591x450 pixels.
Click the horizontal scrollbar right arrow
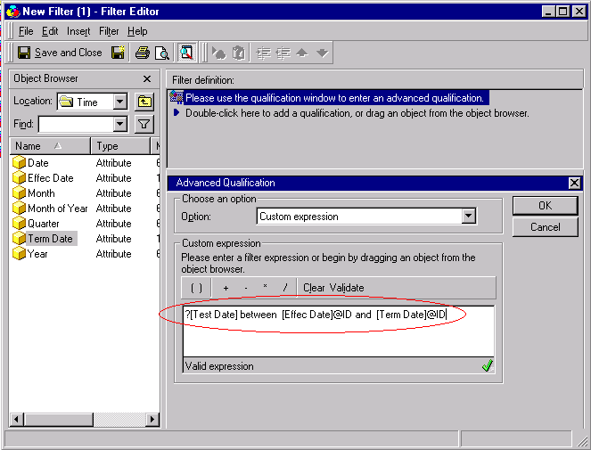click(x=152, y=420)
